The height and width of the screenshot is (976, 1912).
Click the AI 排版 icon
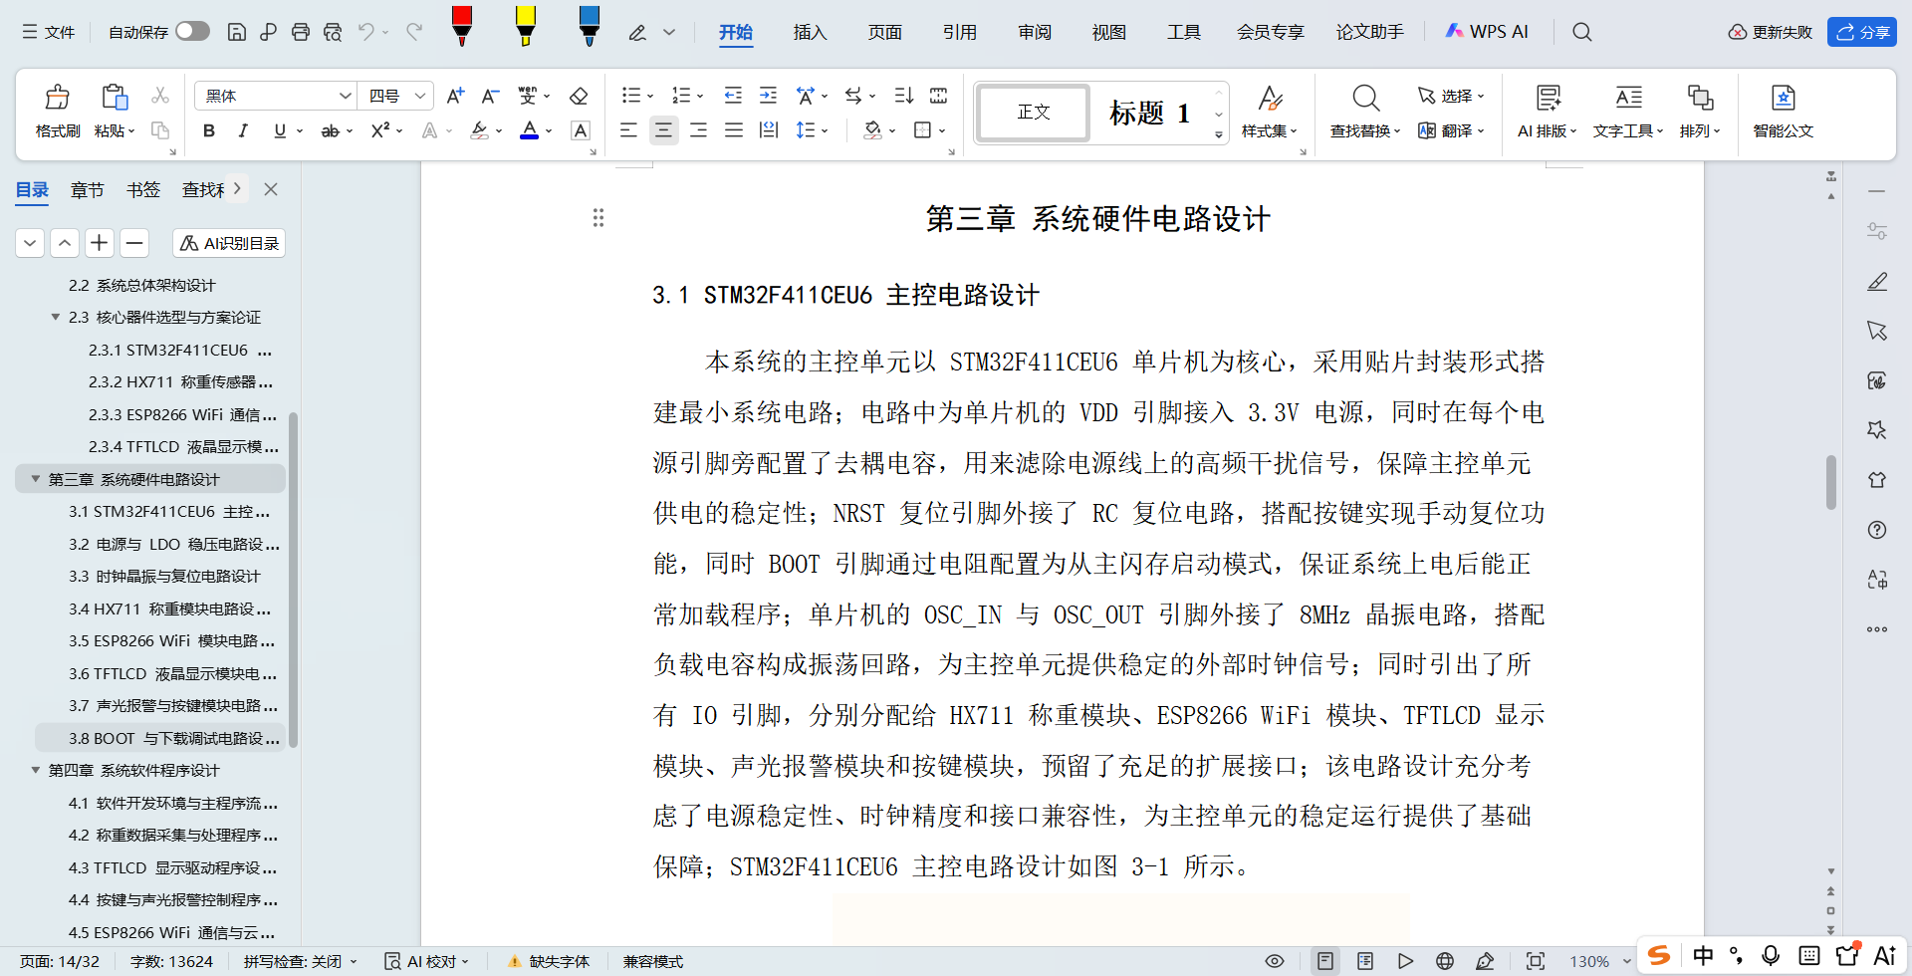[x=1549, y=98]
